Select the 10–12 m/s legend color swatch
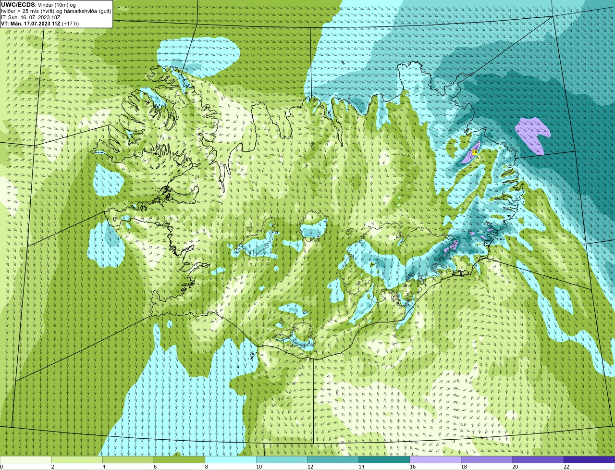The width and height of the screenshot is (615, 470). coord(282,459)
